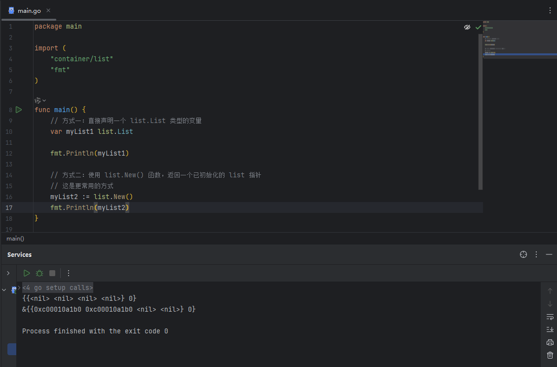The image size is (557, 367).
Task: Toggle scroll to end of console
Action: 550,329
